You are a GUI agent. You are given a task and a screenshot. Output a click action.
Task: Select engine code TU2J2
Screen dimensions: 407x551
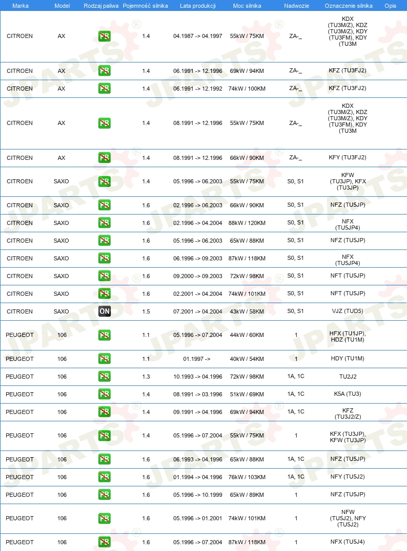point(348,377)
